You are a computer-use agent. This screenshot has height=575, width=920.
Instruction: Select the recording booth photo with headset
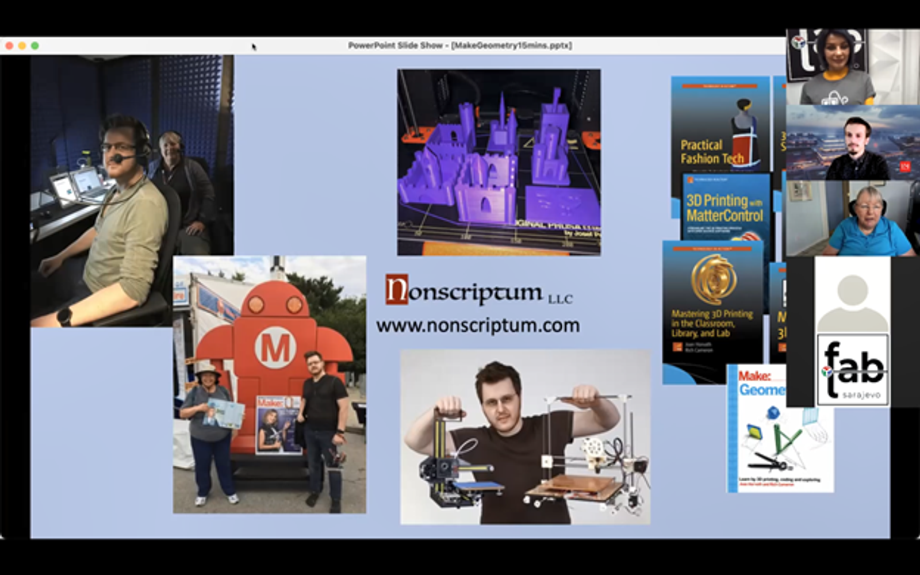point(132,191)
